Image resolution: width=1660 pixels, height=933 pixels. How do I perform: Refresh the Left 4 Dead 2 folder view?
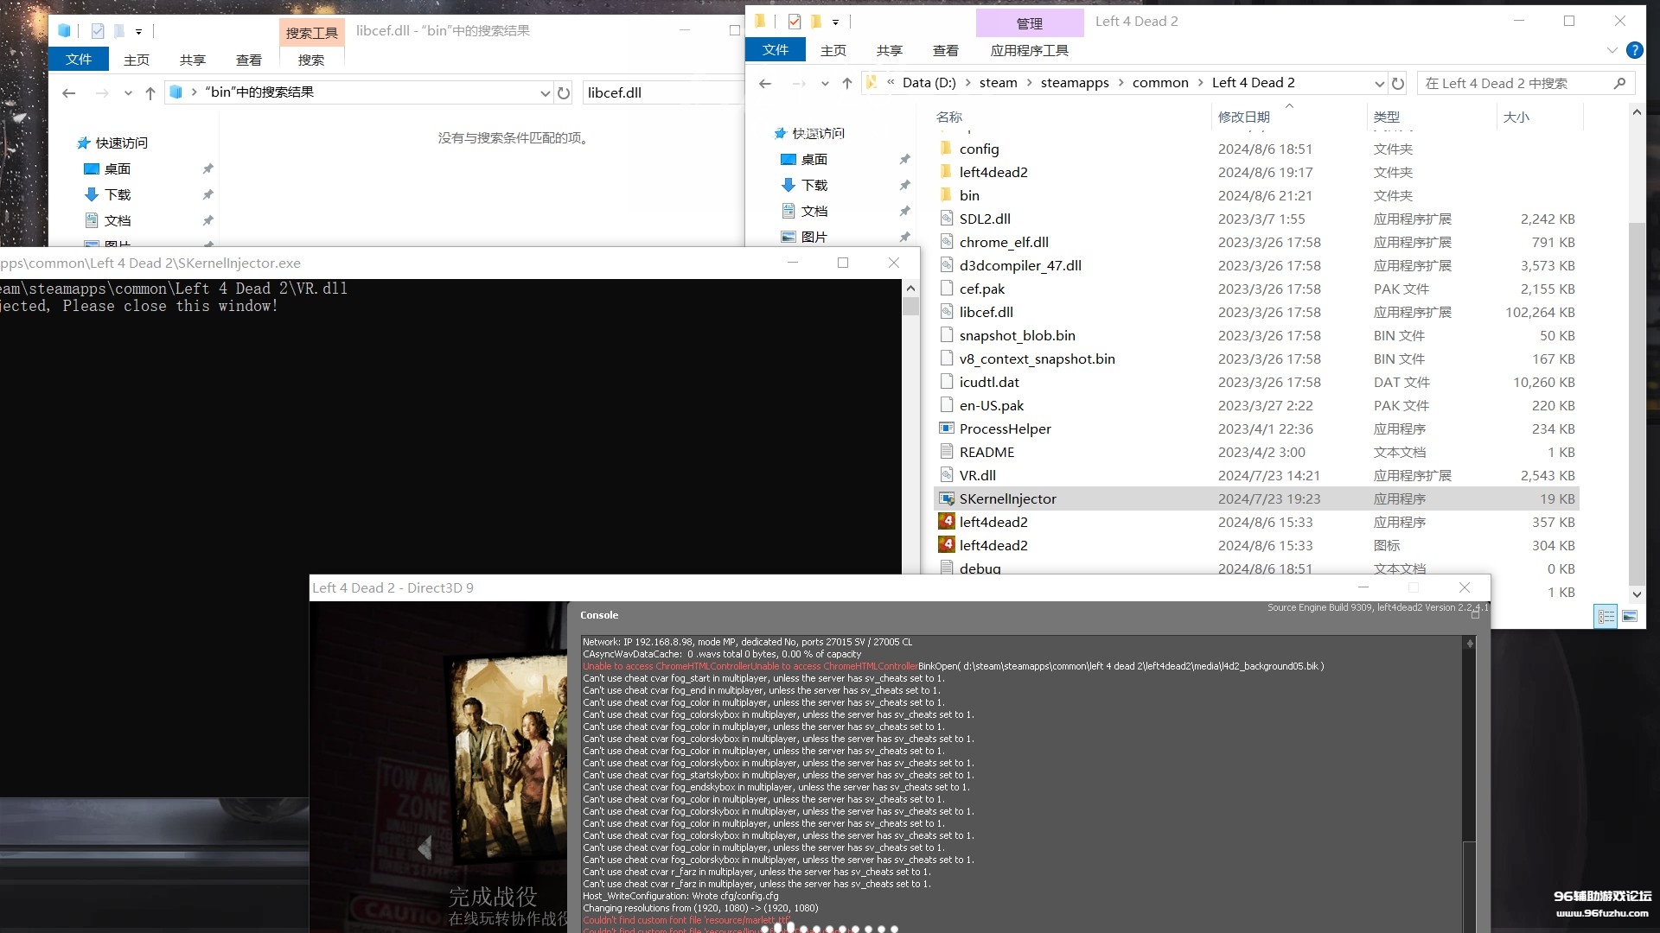[x=1398, y=83]
